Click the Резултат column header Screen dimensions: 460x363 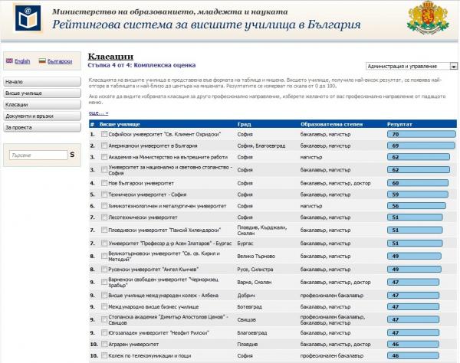(x=399, y=124)
